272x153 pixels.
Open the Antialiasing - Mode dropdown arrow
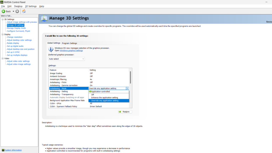(127, 88)
